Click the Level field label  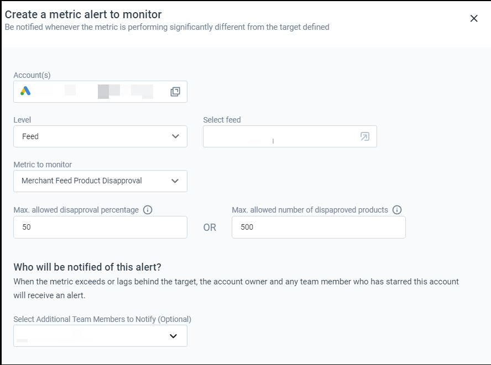[x=22, y=120]
